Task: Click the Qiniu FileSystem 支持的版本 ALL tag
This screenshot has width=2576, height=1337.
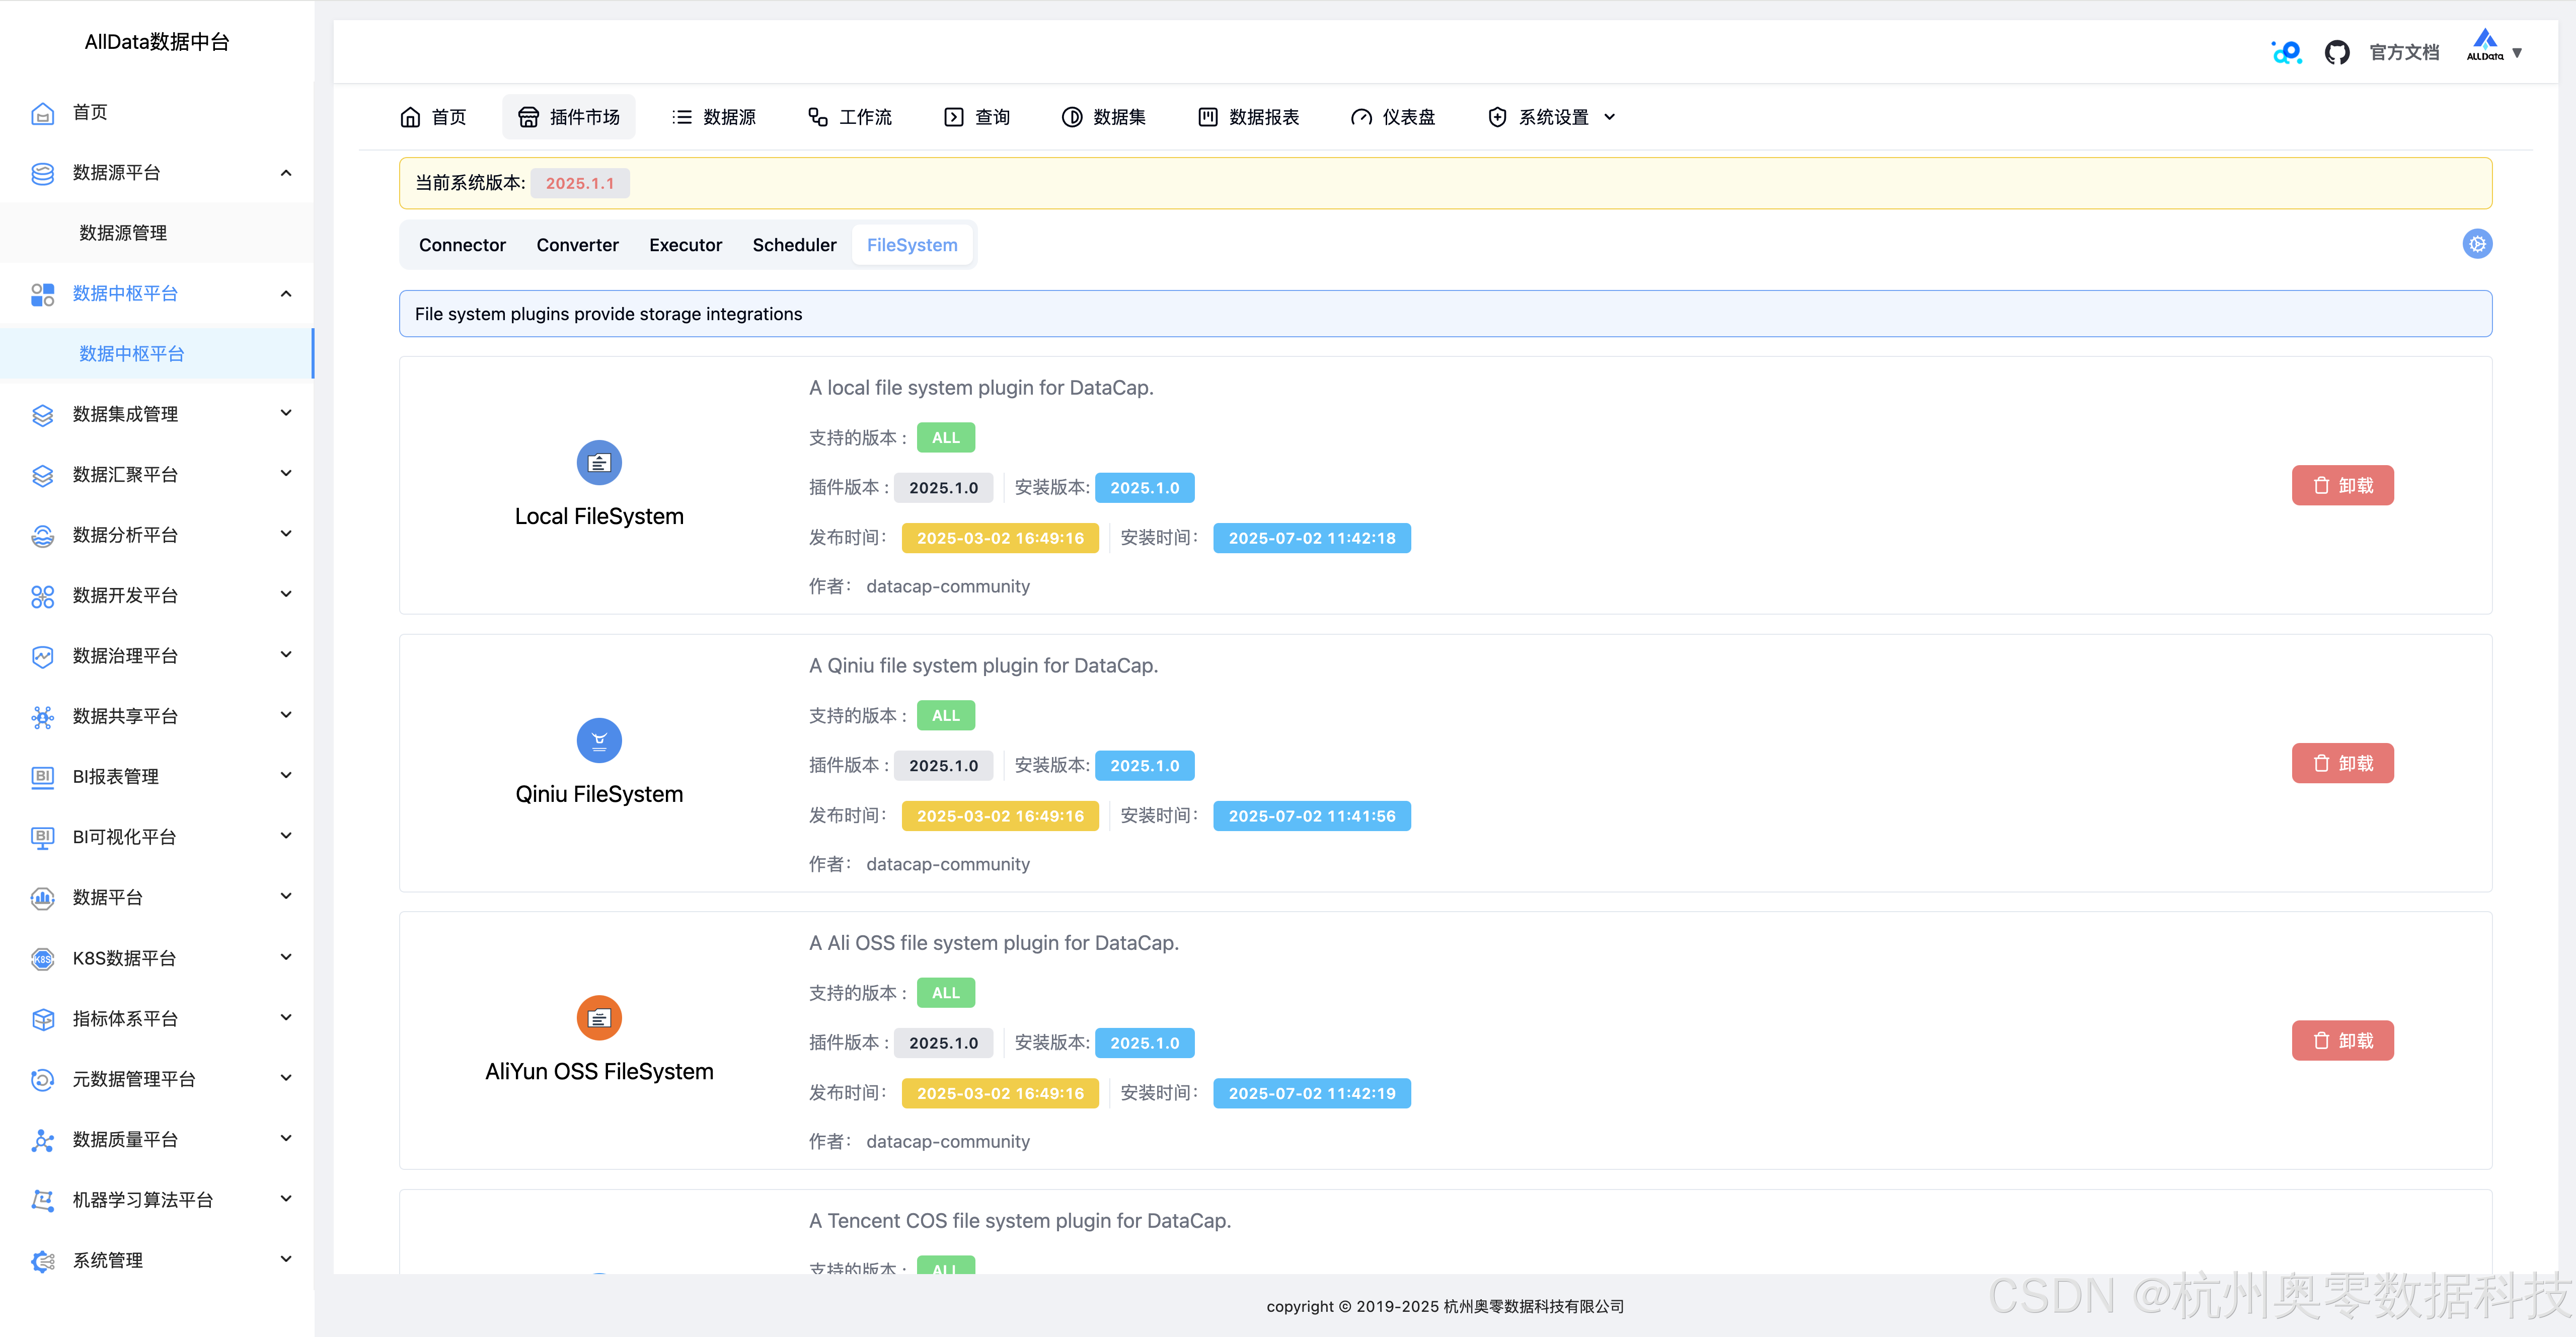Action: pos(946,716)
